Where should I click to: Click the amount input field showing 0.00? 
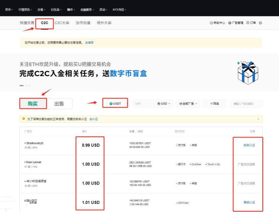click(144, 104)
